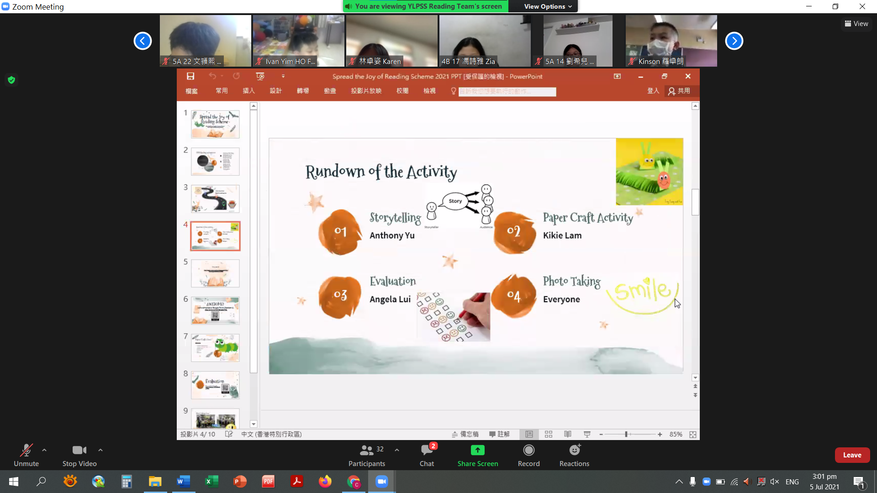
Task: Select slide 3 thumbnail
Action: (215, 199)
